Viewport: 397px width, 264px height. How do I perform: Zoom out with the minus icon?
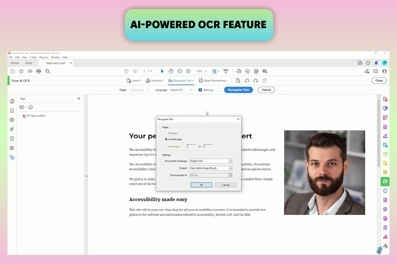pyautogui.click(x=179, y=71)
